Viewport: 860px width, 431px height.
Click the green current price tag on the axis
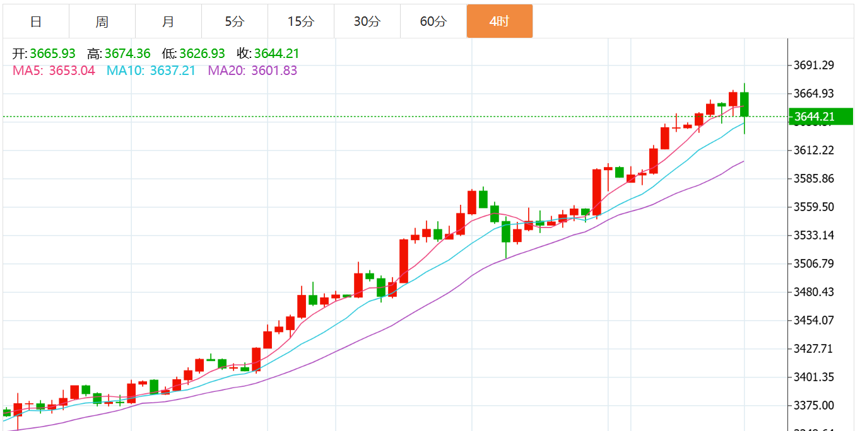click(x=821, y=117)
